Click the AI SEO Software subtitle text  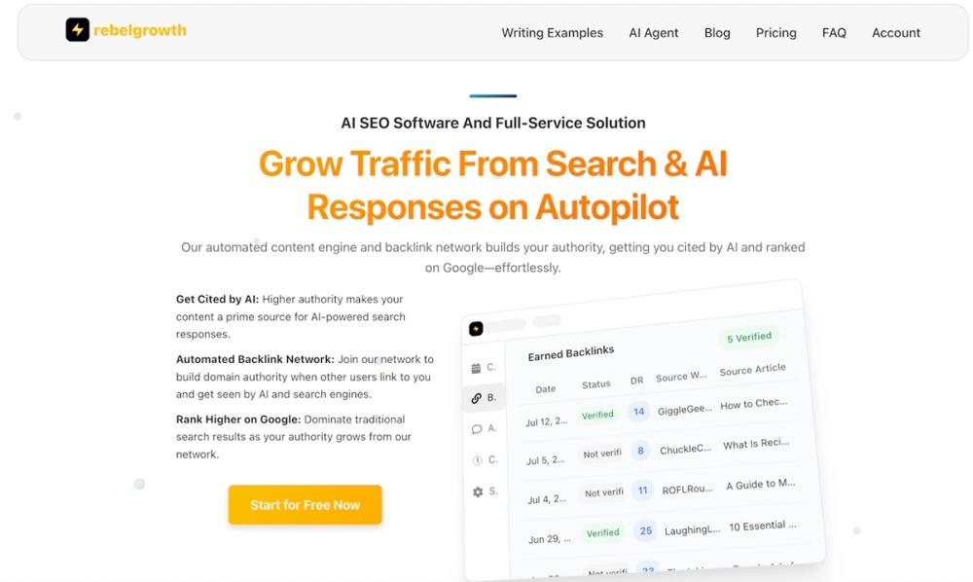(x=493, y=123)
